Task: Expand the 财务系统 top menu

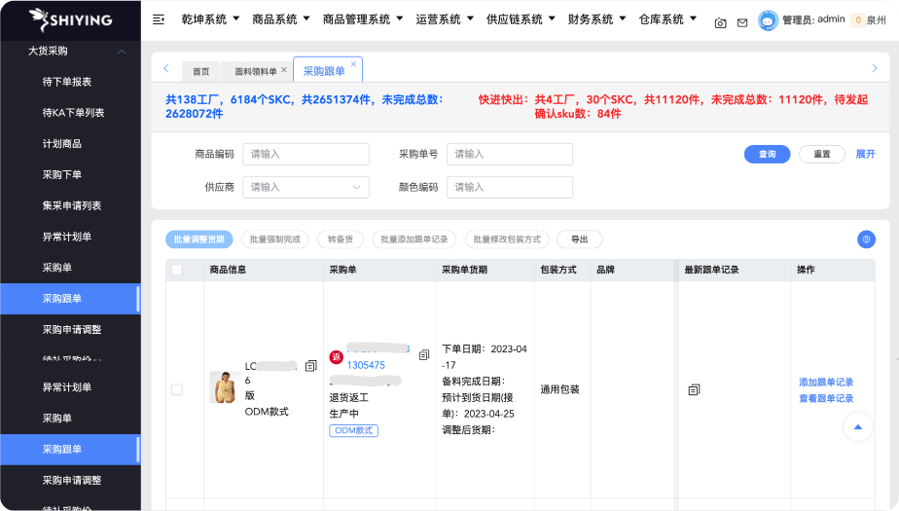Action: tap(596, 19)
